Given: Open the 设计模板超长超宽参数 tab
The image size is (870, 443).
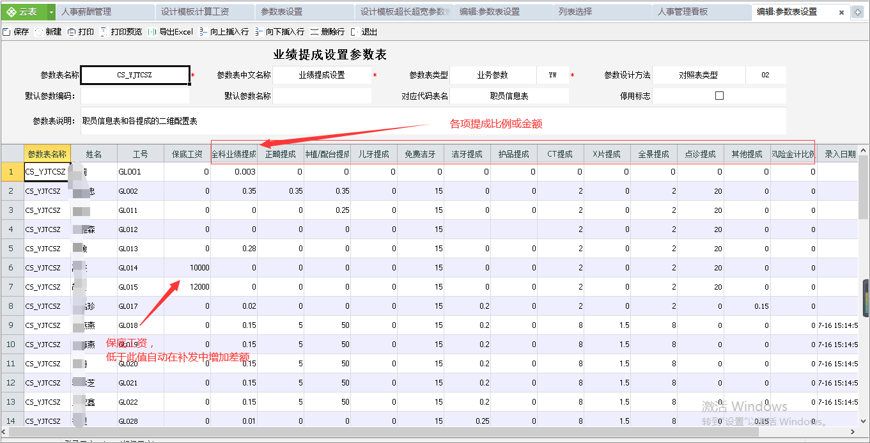Looking at the screenshot, I should coord(404,12).
